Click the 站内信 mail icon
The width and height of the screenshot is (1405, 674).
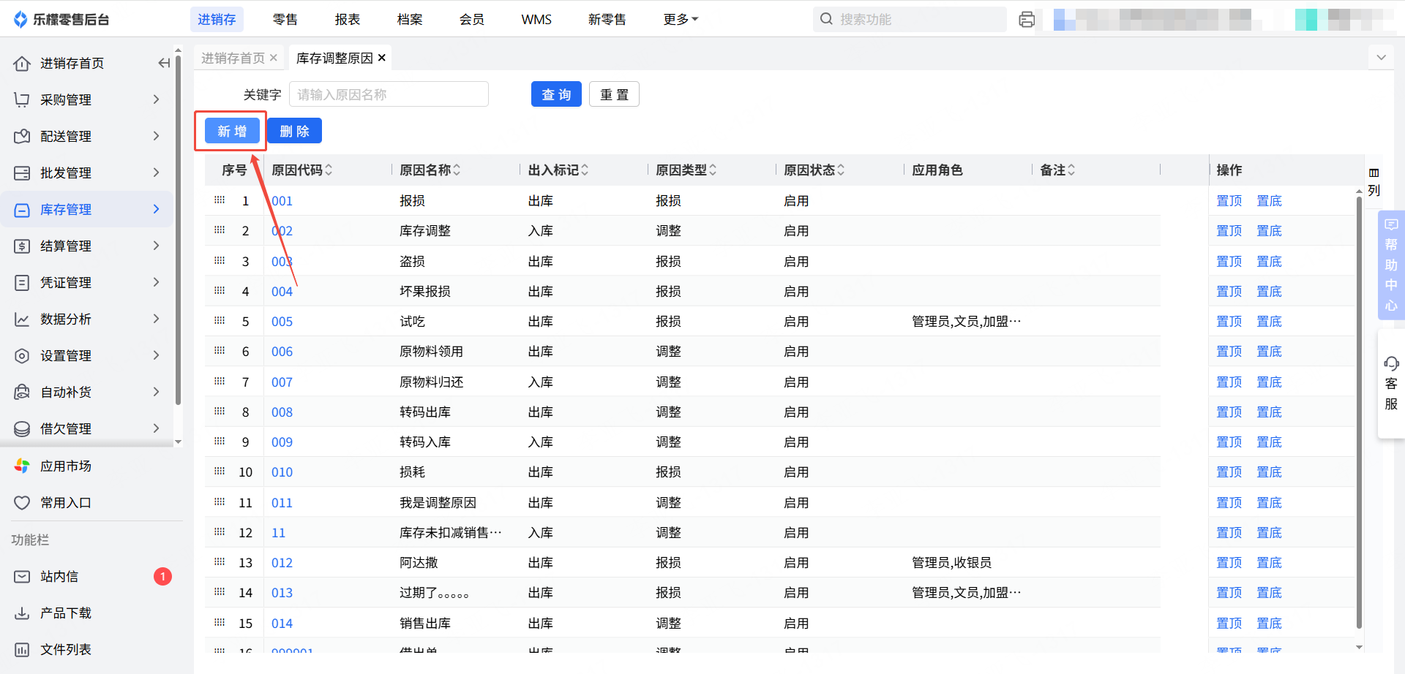22,577
